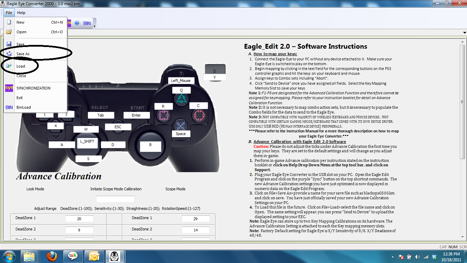467x263 pixels.
Task: Click the floppy Save icon in menu
Action: click(9, 44)
